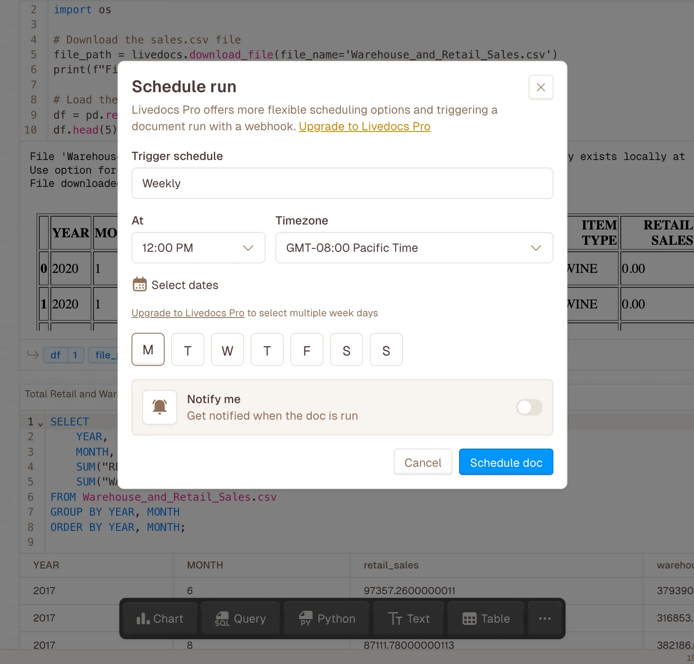Enable the Notify me toggle

(529, 407)
